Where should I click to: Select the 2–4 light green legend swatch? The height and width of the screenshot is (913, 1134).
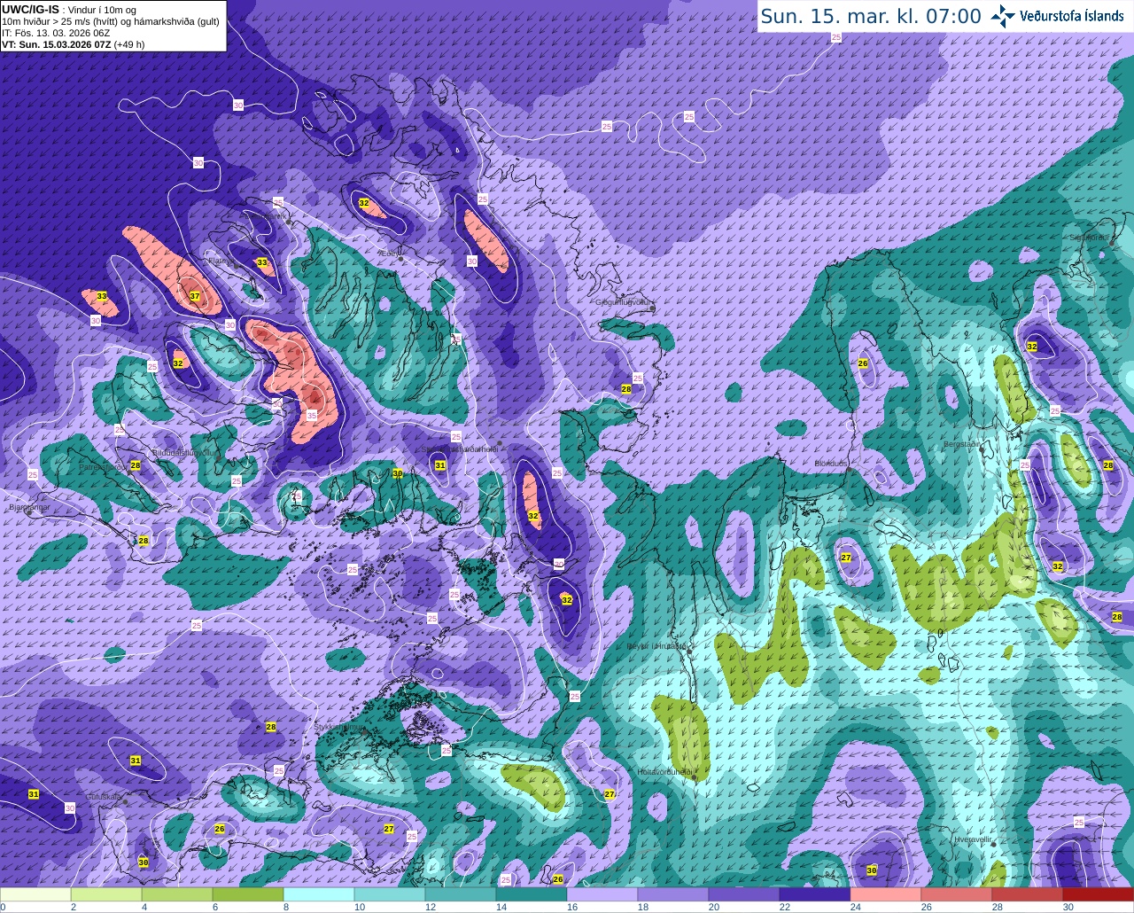(x=106, y=894)
